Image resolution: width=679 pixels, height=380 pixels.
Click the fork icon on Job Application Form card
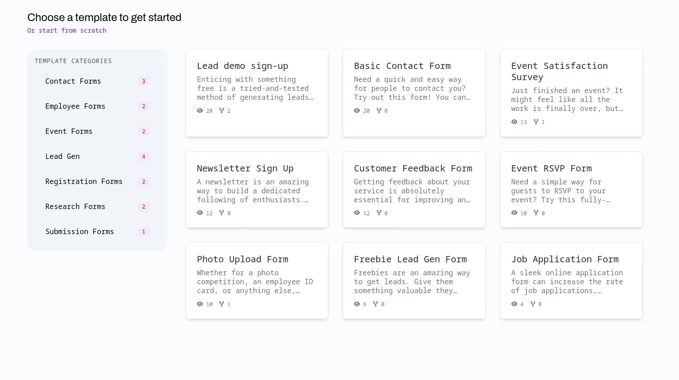533,304
